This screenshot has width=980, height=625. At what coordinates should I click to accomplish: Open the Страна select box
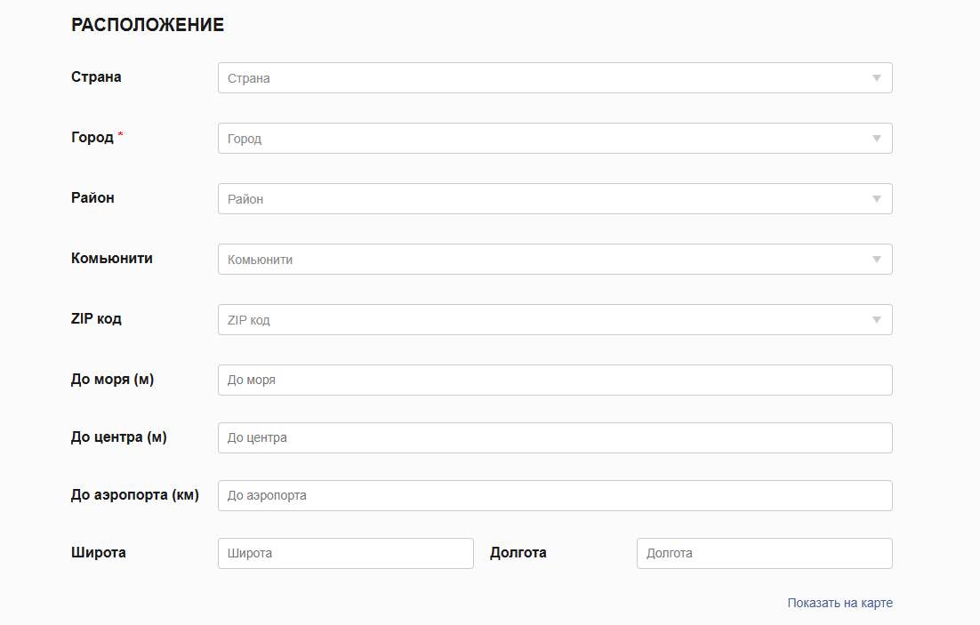[x=555, y=78]
